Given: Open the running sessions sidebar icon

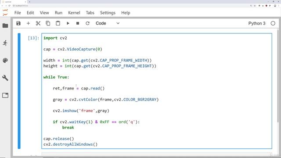Looking at the screenshot, I should coord(5,43).
